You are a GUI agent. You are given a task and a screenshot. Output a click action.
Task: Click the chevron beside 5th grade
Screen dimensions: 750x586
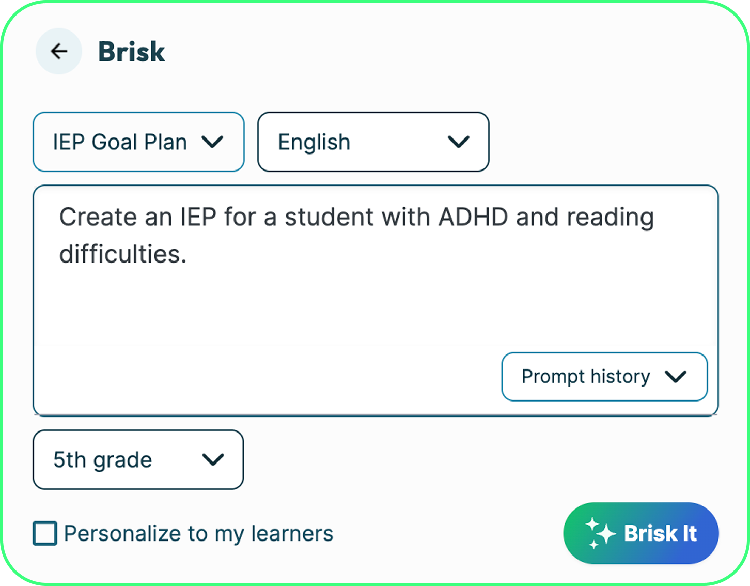(x=213, y=459)
